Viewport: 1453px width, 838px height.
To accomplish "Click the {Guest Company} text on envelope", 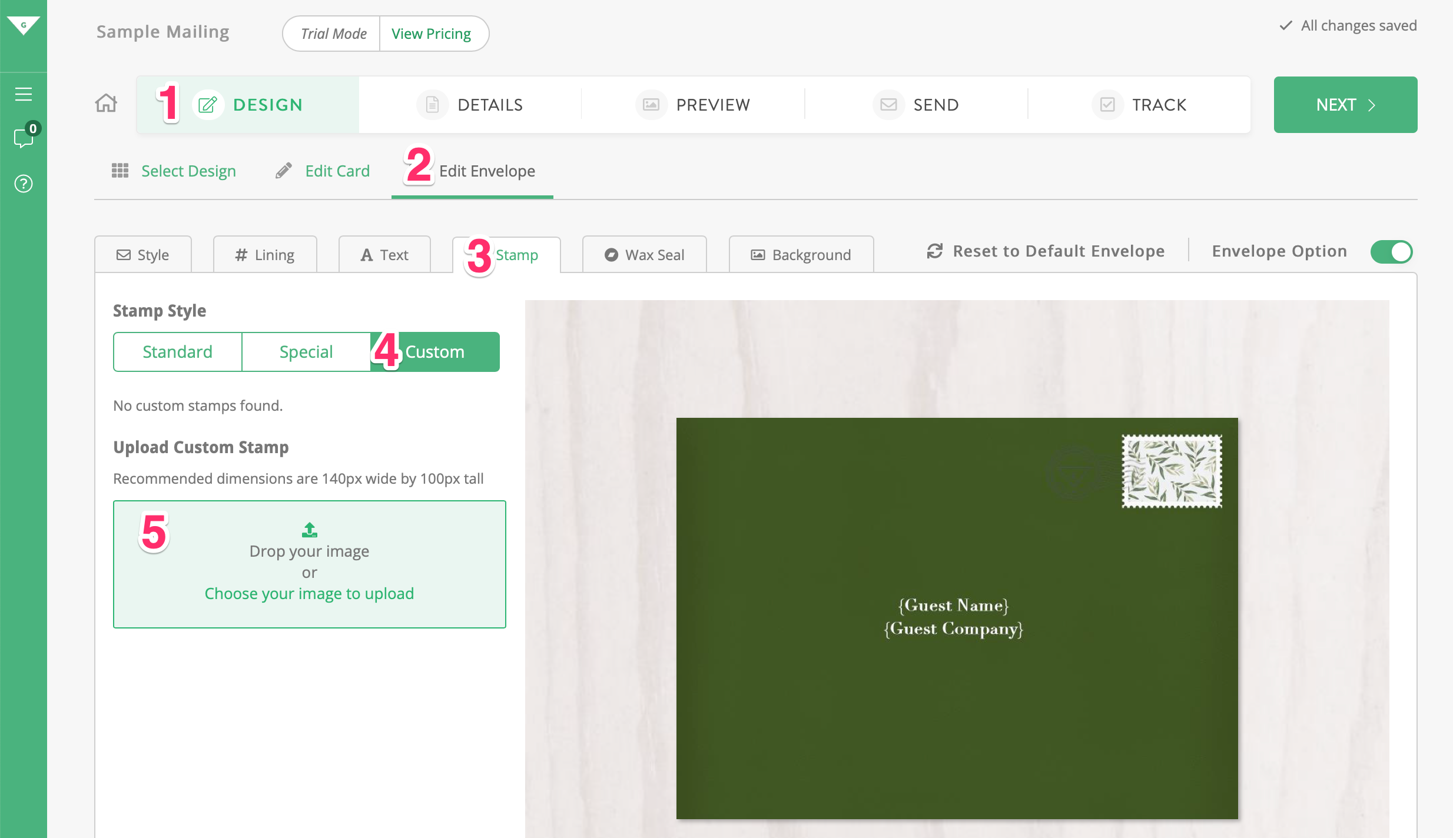I will click(954, 628).
